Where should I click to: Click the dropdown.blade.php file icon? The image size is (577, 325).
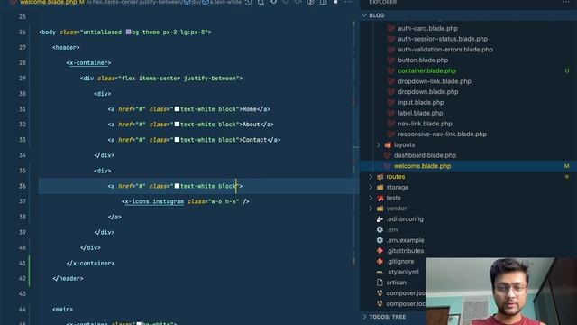click(390, 92)
